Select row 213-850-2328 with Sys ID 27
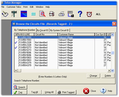 point(63,45)
